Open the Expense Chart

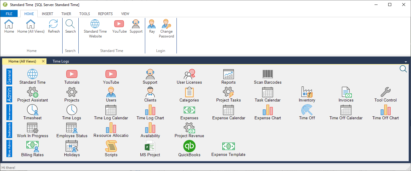tap(268, 112)
